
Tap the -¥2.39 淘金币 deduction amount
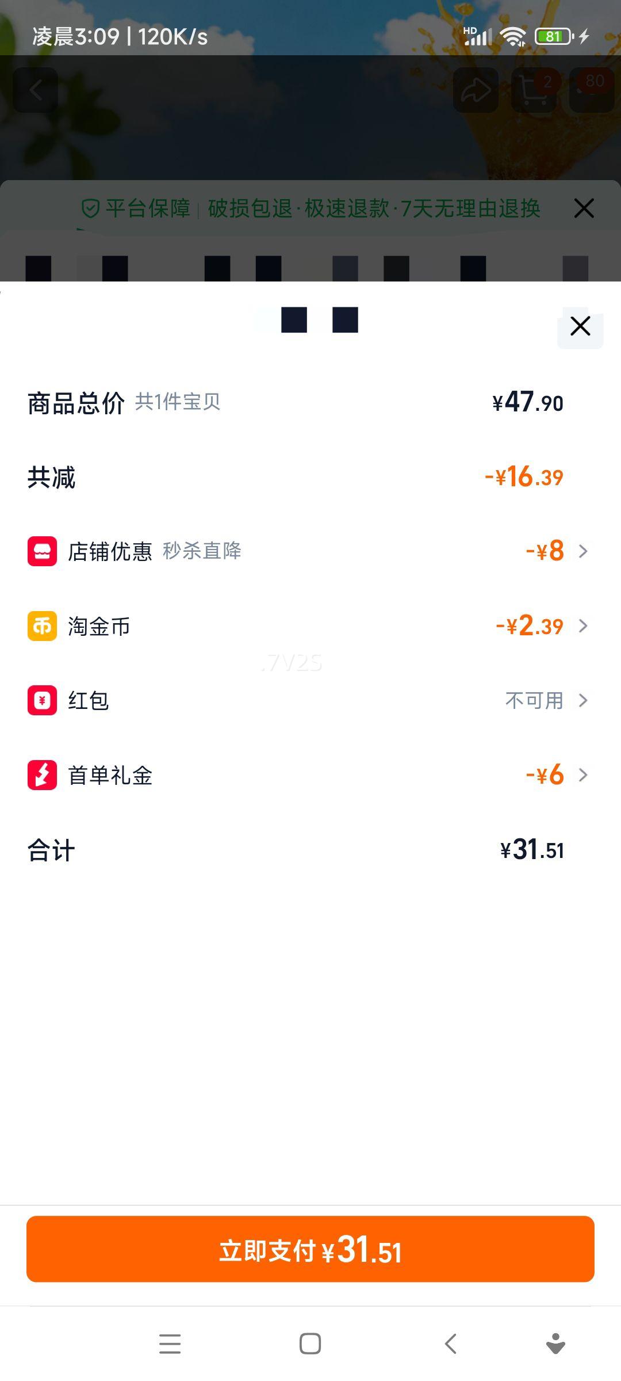529,626
